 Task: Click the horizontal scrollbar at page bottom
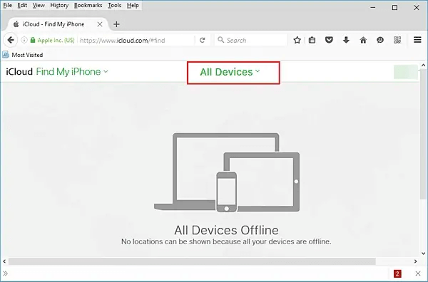pos(192,261)
